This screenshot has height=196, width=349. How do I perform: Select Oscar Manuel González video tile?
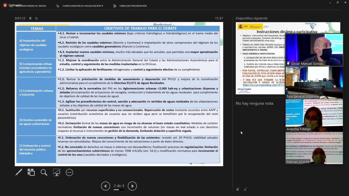314,50
